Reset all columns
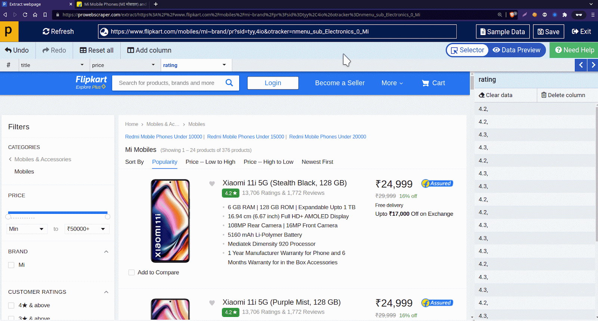 96,50
